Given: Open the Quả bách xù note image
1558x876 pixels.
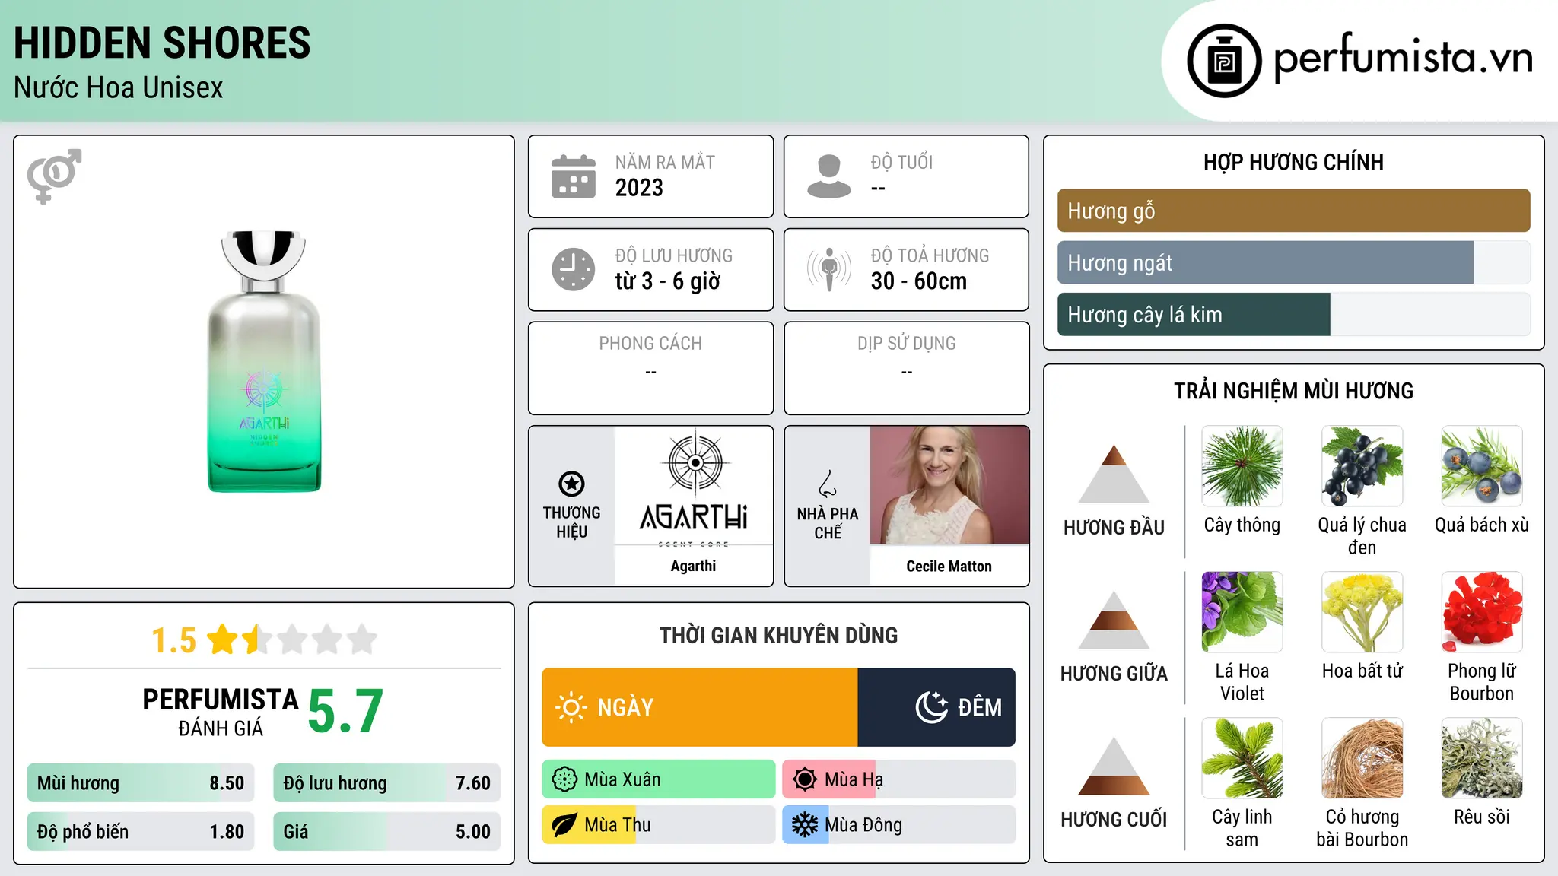Looking at the screenshot, I should coord(1482,466).
